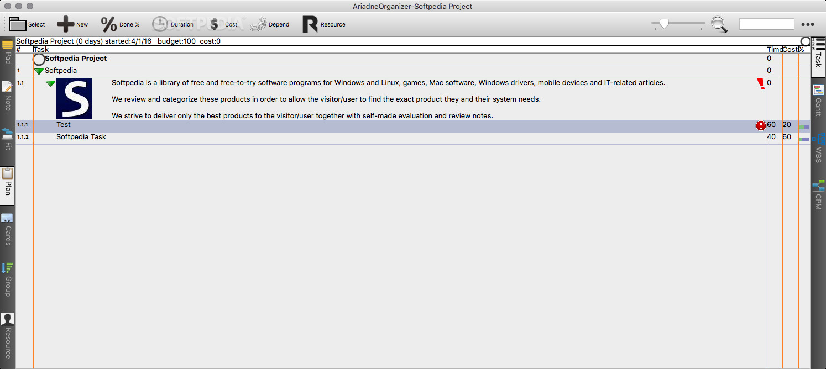
Task: Click the search input field
Action: [766, 24]
